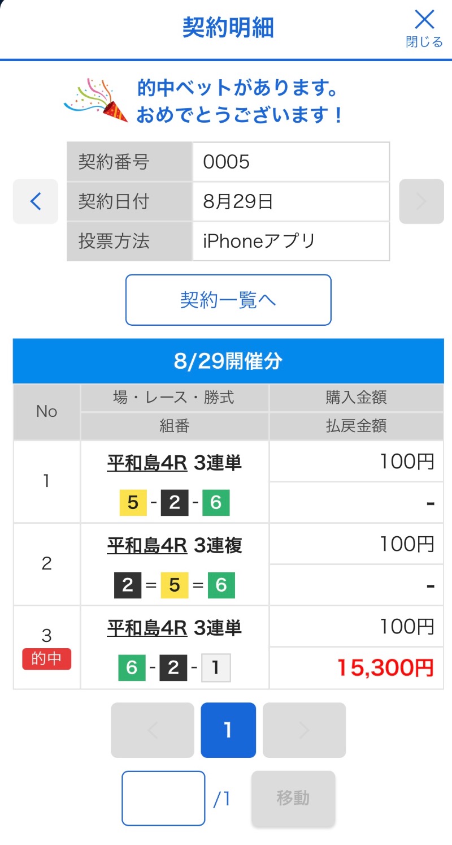Image resolution: width=452 pixels, height=845 pixels.
Task: Click the red 的中 badge
Action: tap(47, 659)
